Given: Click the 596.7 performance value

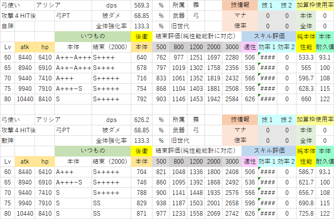Looking at the screenshot, I should click(x=306, y=78).
